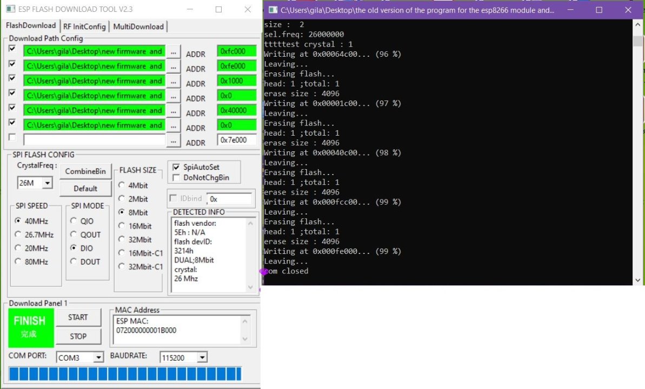Viewport: 645px width, 389px height.
Task: Open the RF InitConfig tab
Action: [84, 26]
